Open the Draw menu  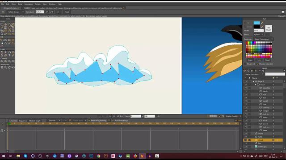(x=13, y=4)
